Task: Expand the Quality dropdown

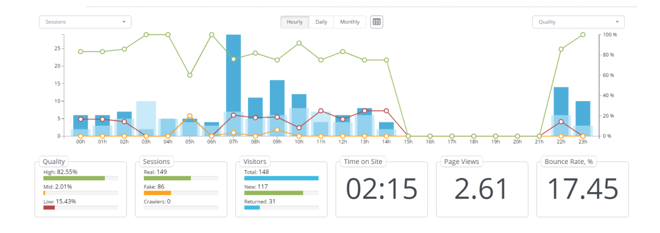Action: 578,22
